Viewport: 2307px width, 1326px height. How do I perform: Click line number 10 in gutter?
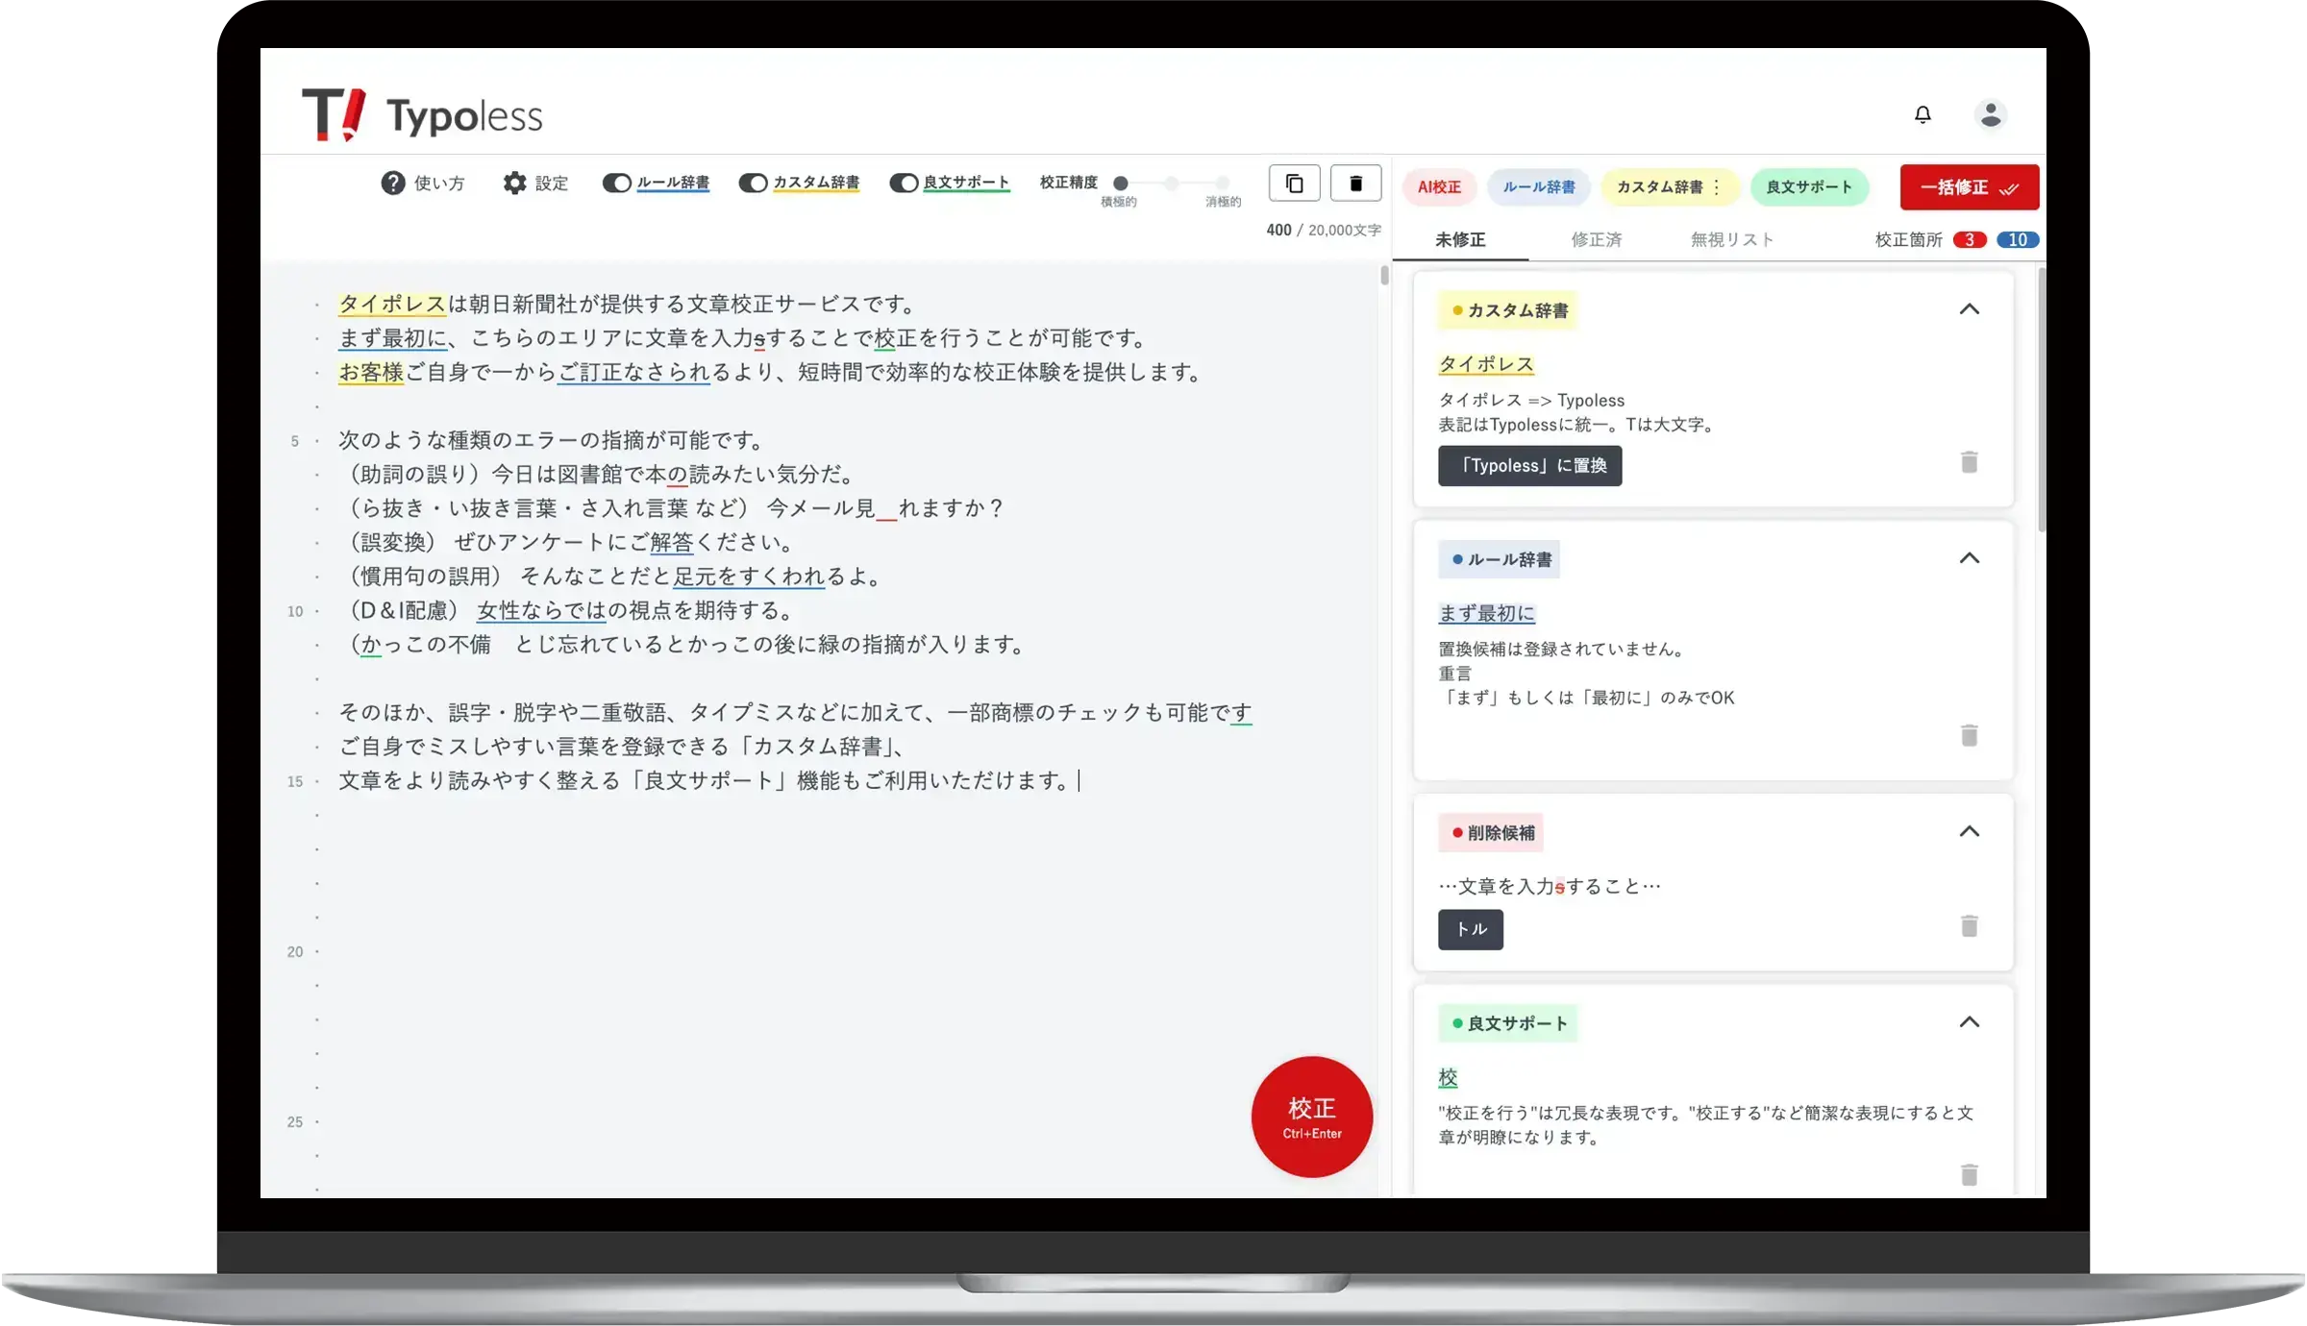point(295,611)
